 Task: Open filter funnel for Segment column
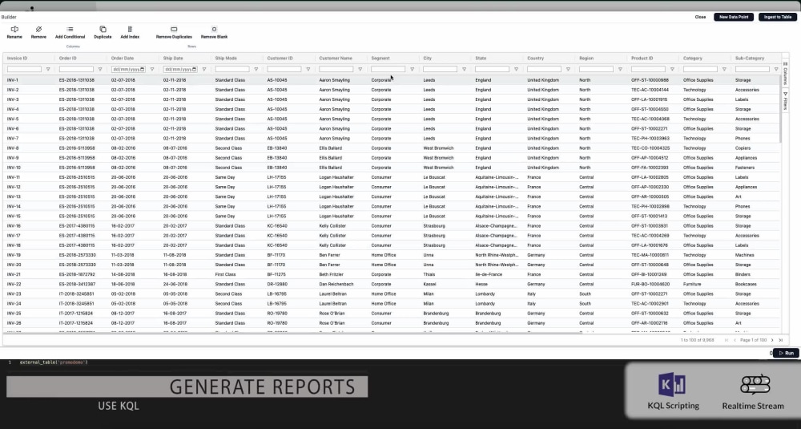[413, 69]
